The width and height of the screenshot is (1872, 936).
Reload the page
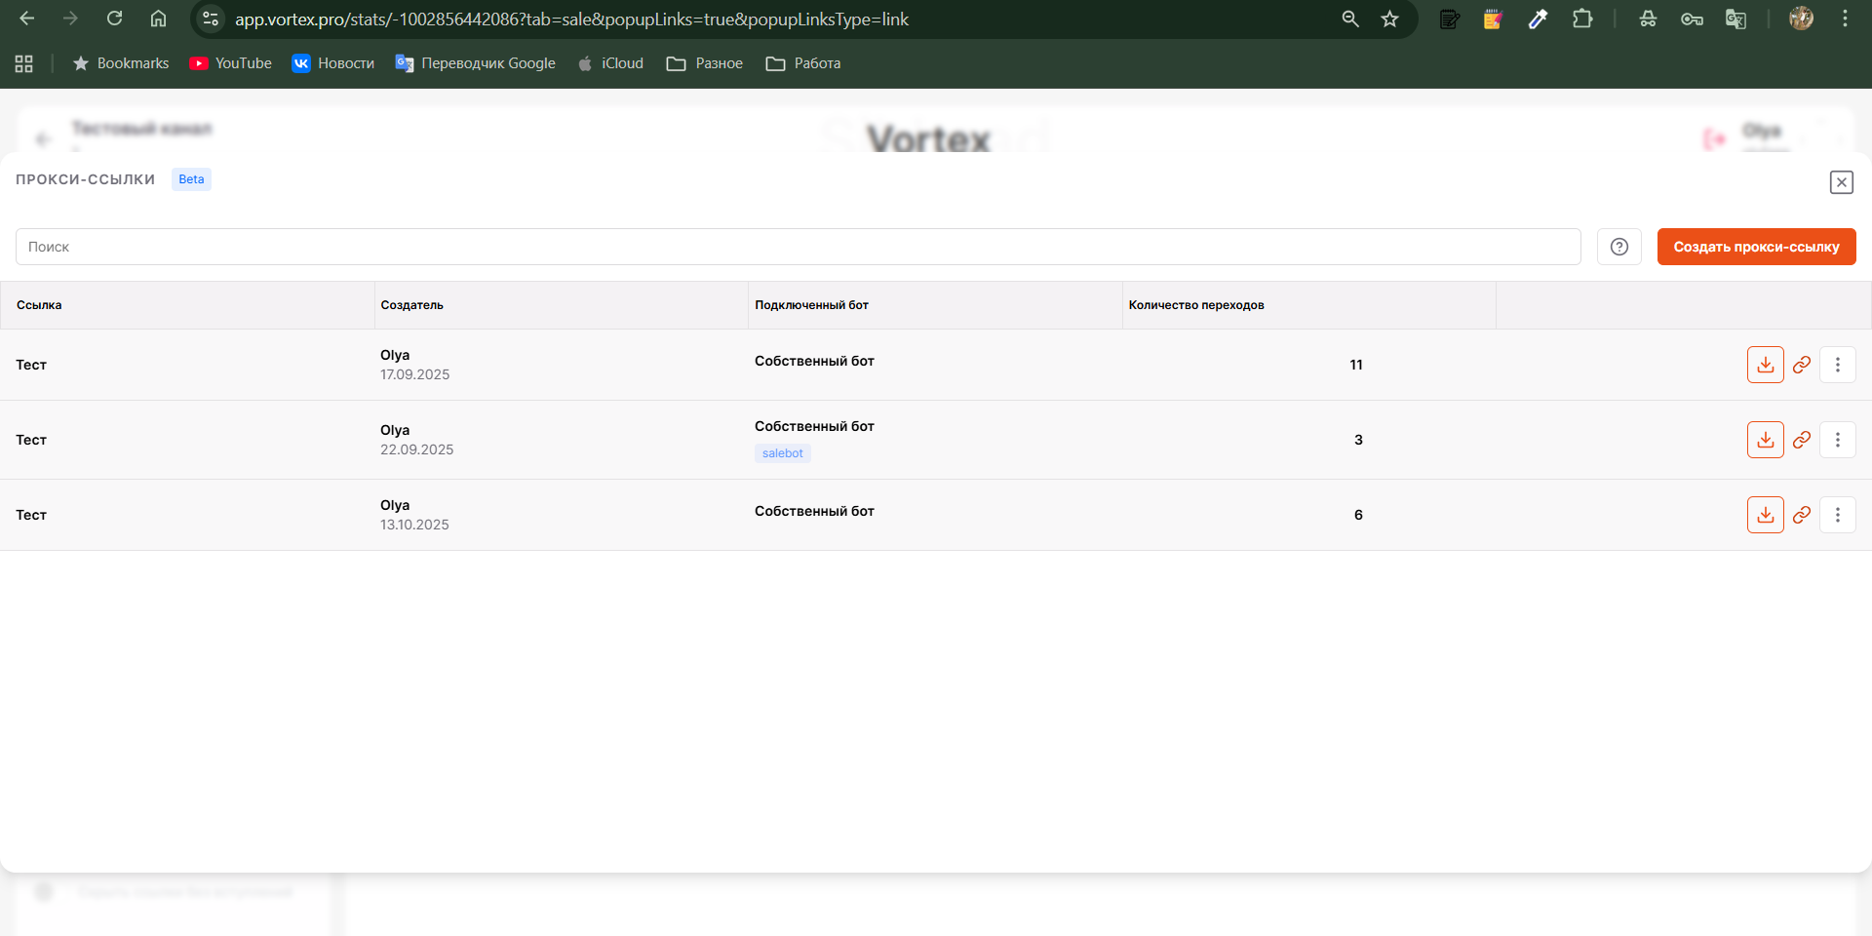[x=114, y=19]
